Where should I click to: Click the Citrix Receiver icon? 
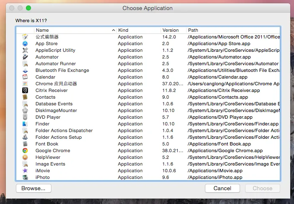pos(25,90)
